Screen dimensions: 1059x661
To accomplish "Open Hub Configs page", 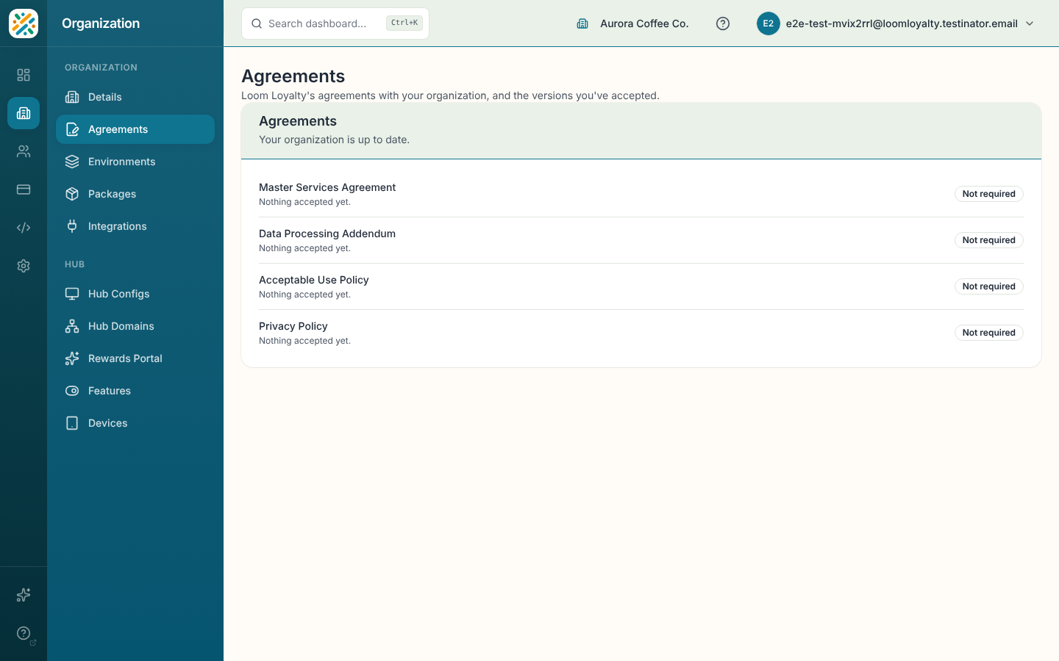I will 135,294.
